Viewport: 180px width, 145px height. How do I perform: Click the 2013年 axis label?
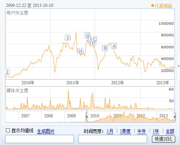tap(163, 83)
